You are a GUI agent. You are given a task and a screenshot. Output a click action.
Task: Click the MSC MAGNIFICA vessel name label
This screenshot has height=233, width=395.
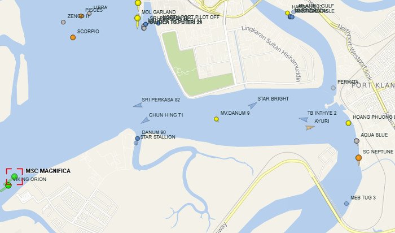pos(48,171)
